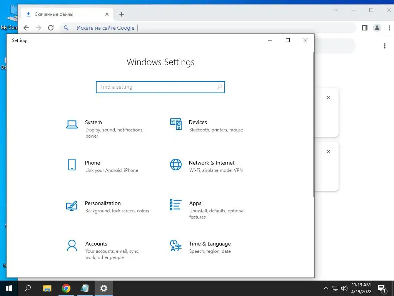Click Chrome's forward arrow
Image resolution: width=394 pixels, height=296 pixels.
tap(38, 28)
